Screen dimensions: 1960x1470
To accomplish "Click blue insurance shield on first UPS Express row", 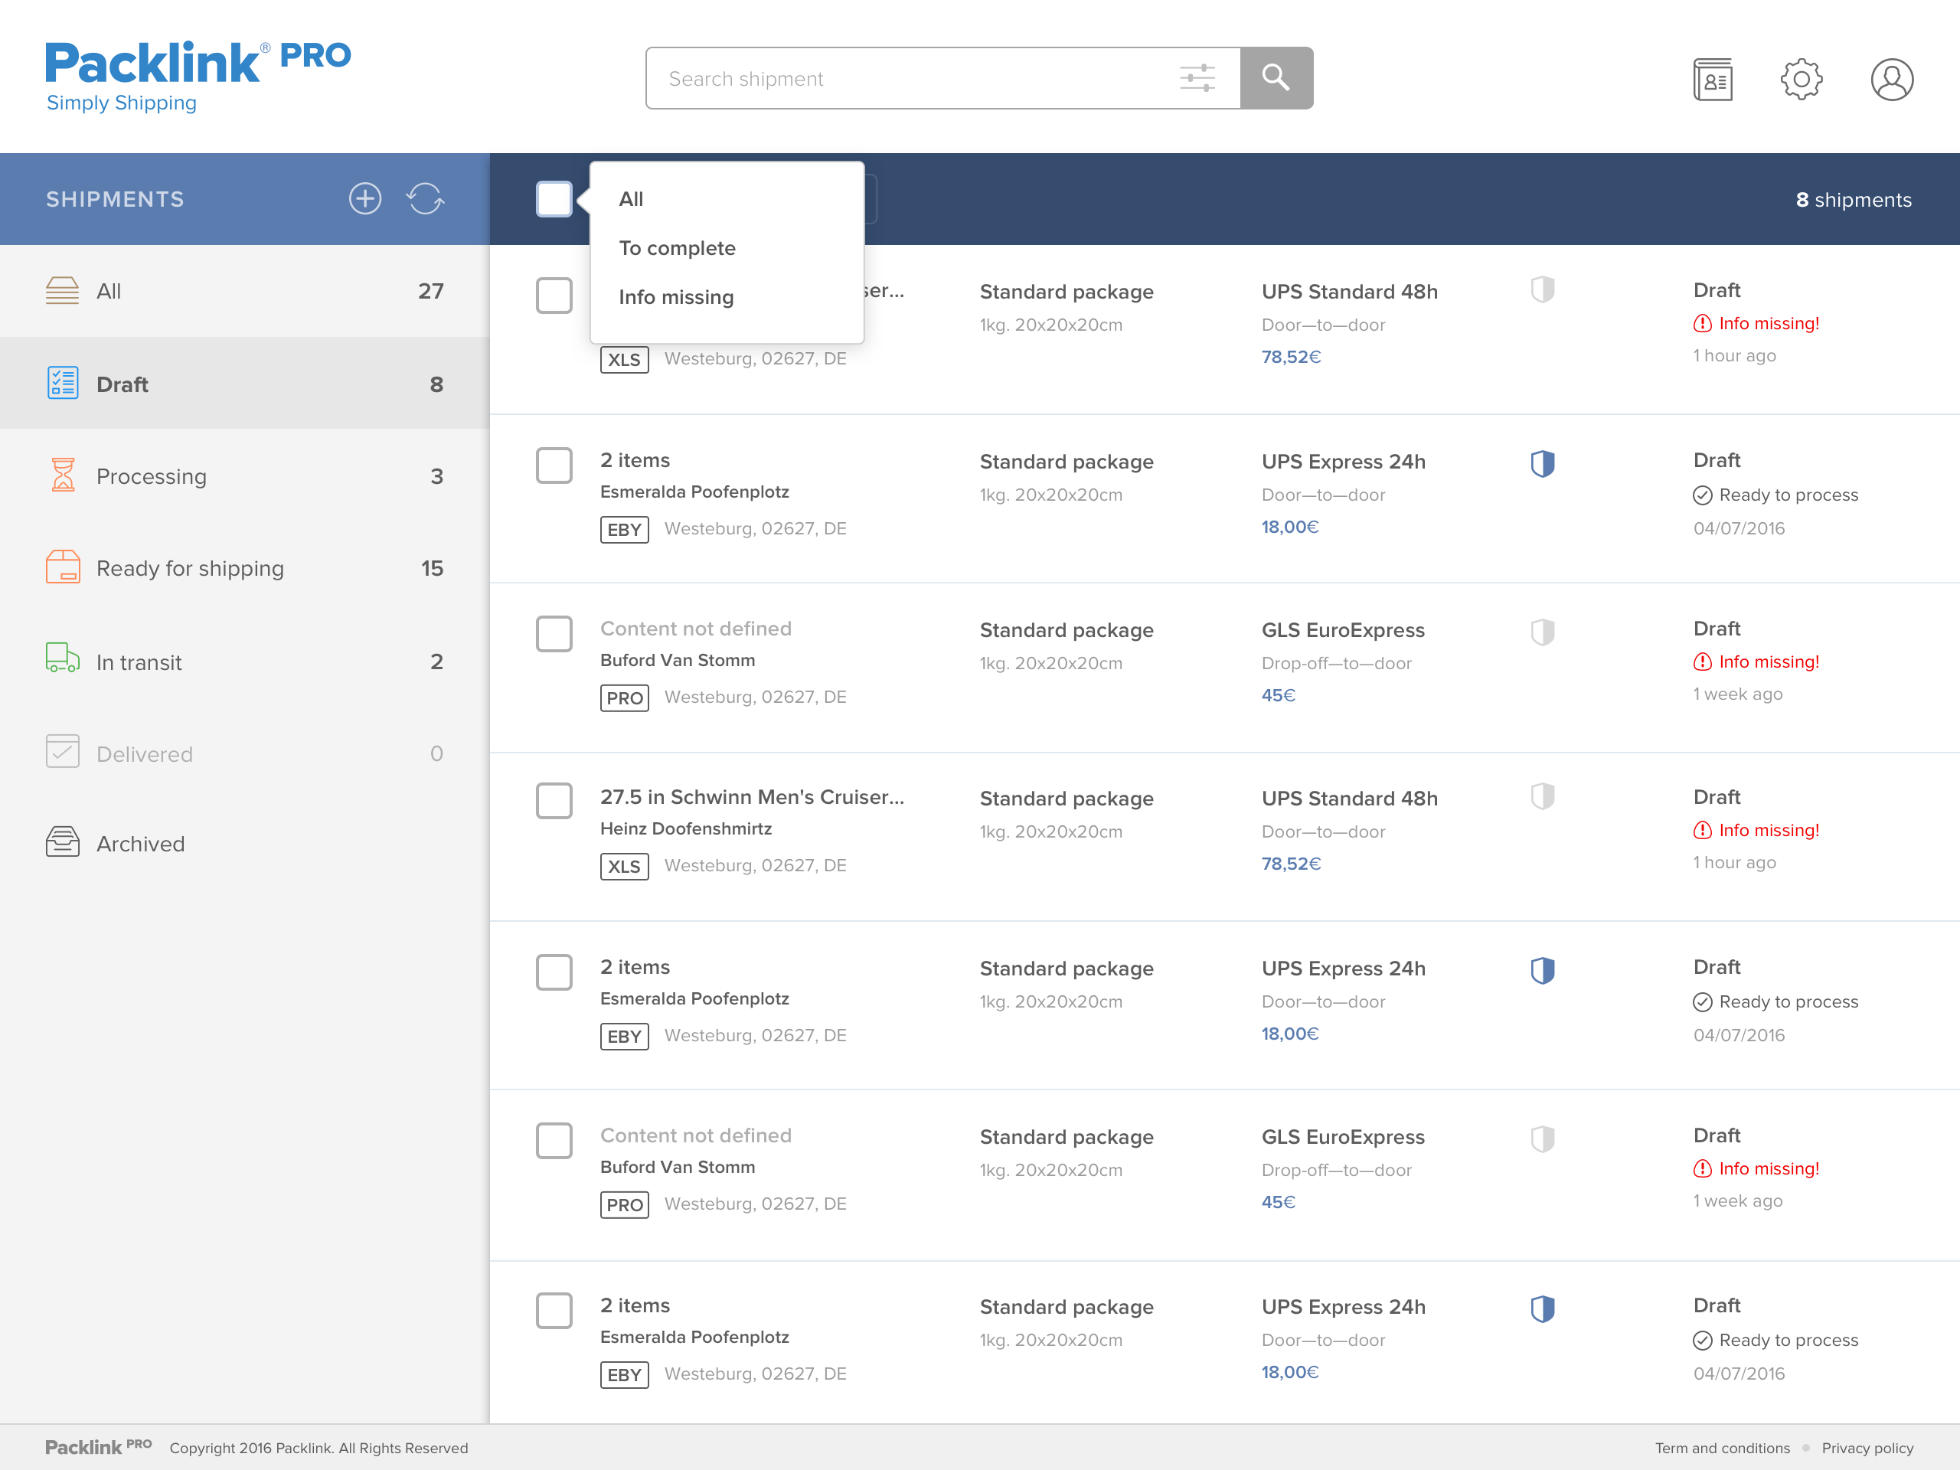I will tap(1542, 463).
